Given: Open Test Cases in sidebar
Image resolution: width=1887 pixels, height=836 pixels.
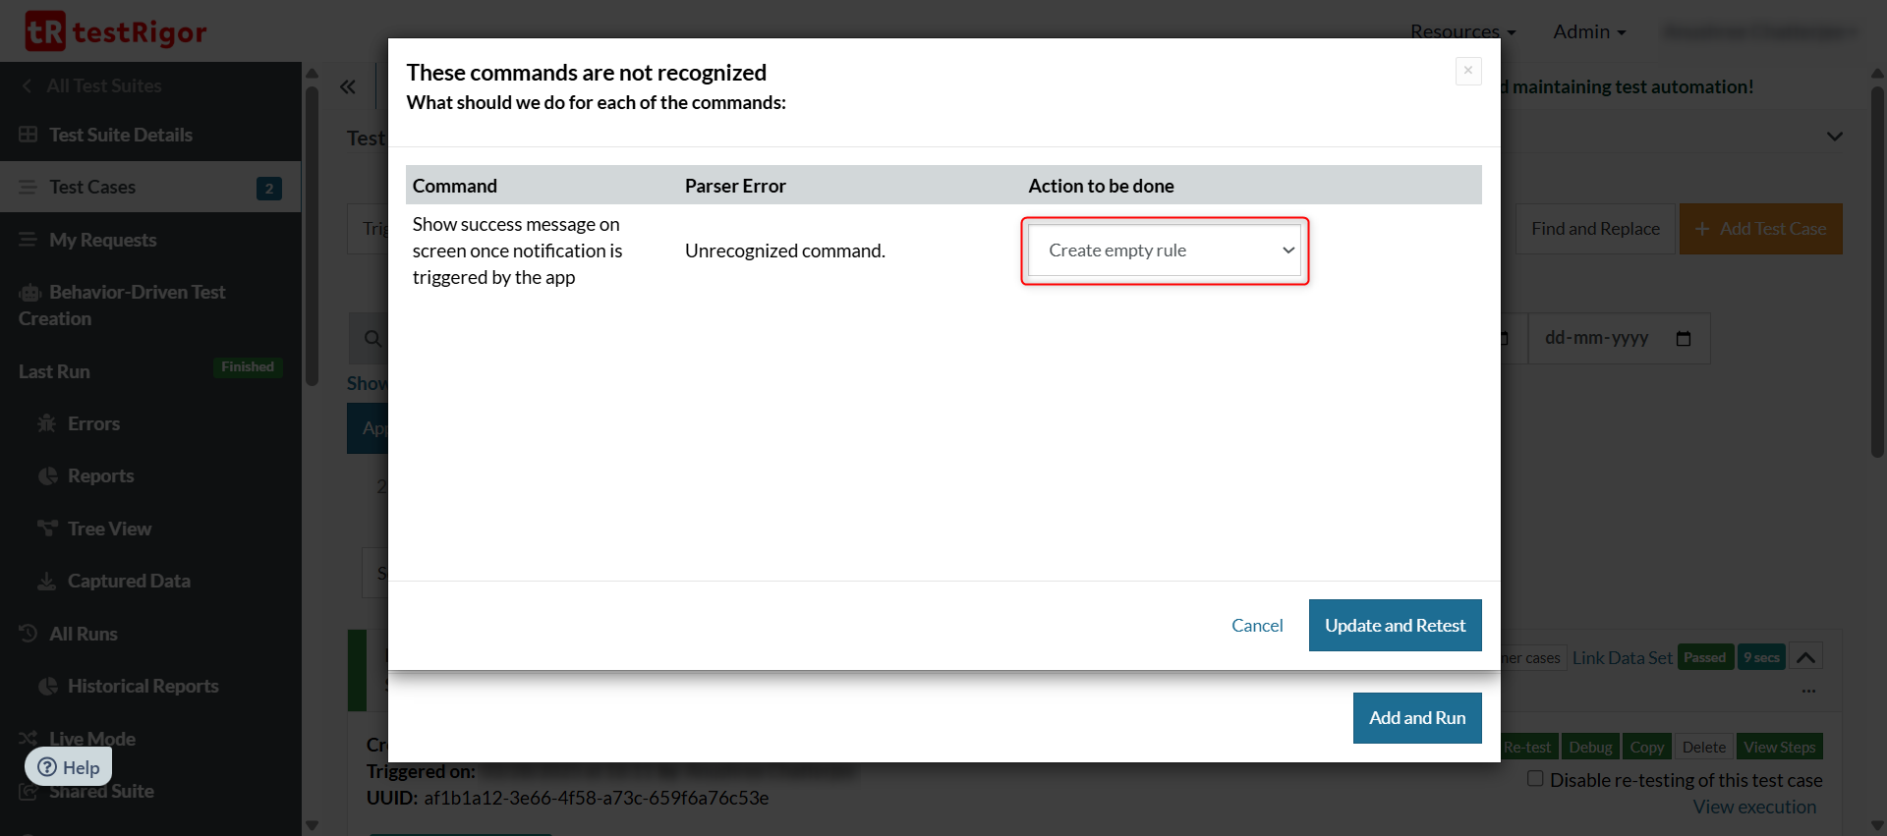Looking at the screenshot, I should point(92,187).
